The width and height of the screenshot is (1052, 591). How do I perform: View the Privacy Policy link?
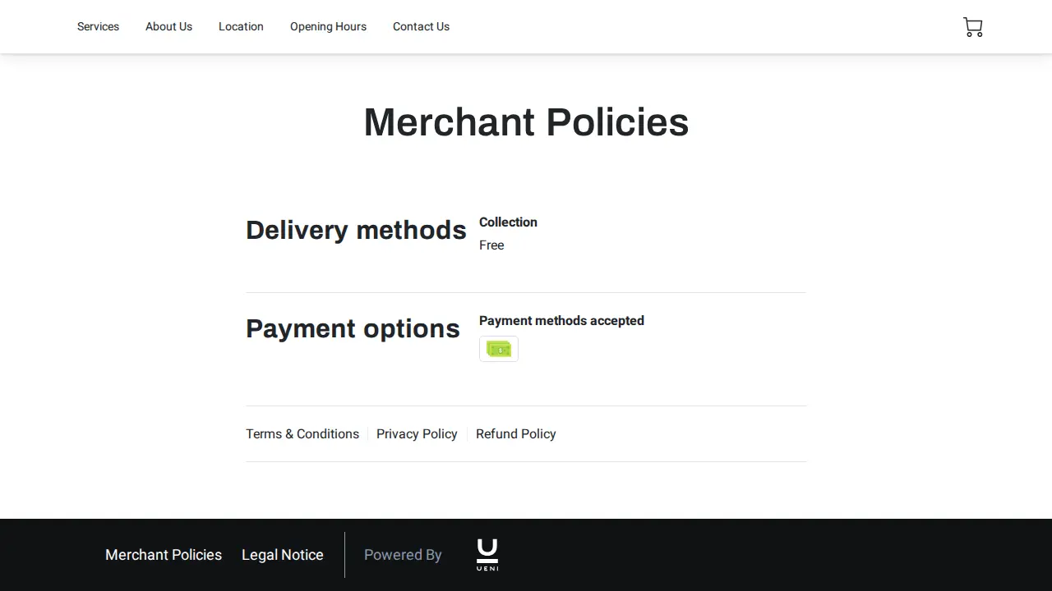[417, 433]
